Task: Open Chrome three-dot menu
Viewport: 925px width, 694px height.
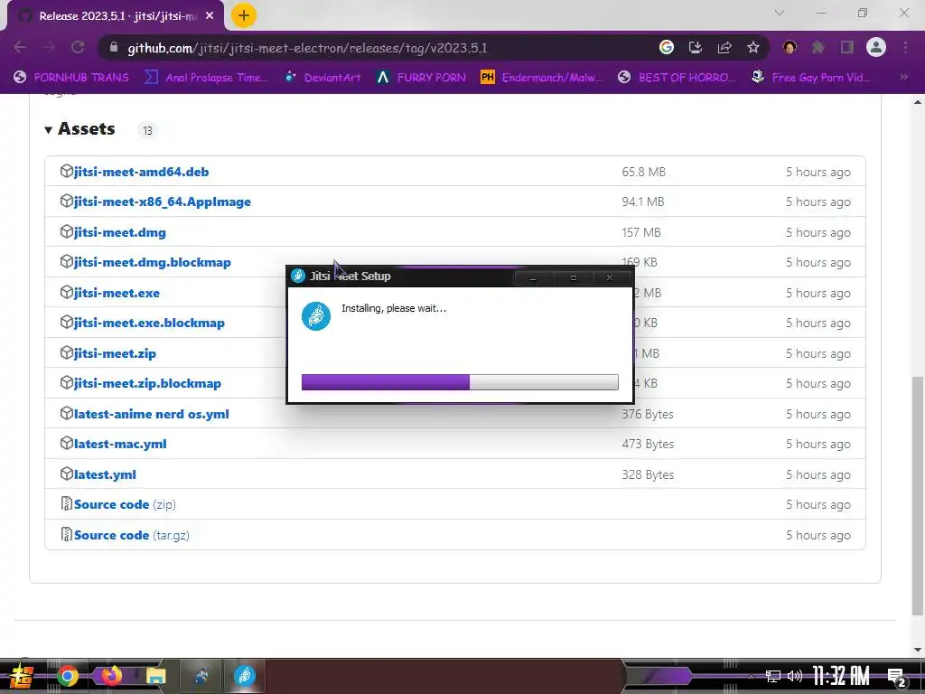Action: (905, 47)
